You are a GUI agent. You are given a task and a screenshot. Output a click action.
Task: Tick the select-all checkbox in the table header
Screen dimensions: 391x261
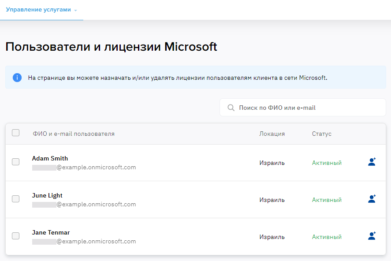coord(16,133)
